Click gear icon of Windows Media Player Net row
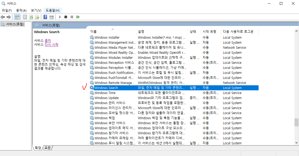 pos(92,47)
